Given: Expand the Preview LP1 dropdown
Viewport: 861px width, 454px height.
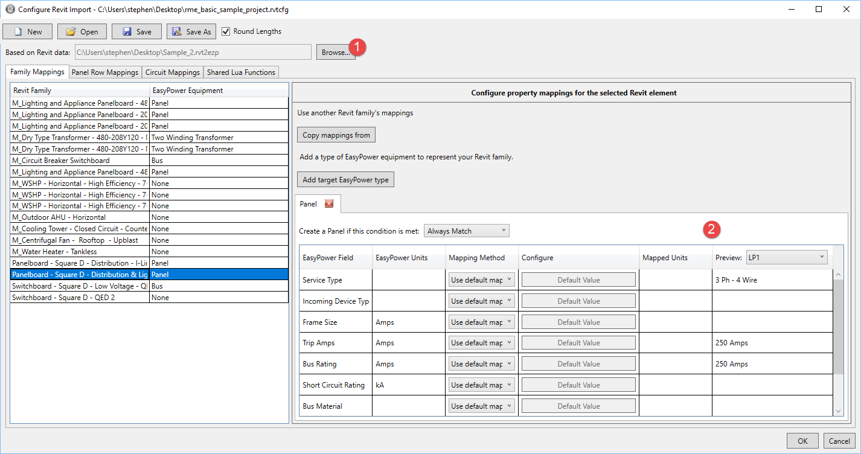Looking at the screenshot, I should [787, 257].
